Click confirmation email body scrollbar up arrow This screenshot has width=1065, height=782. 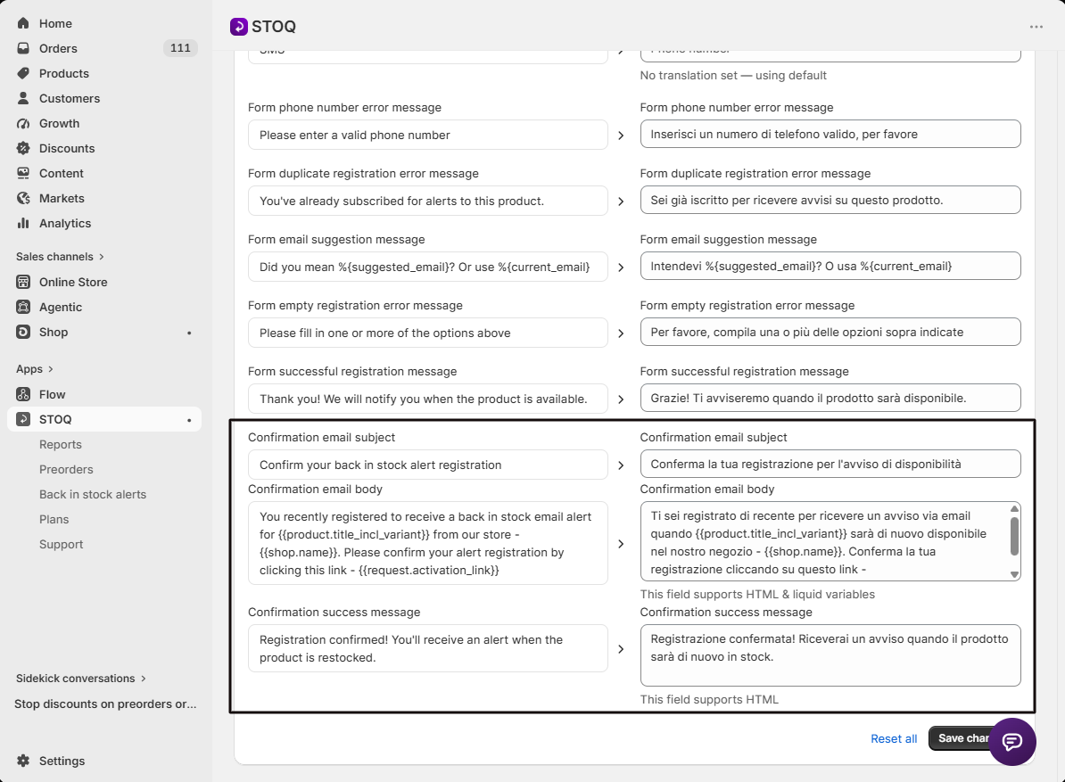tap(1014, 508)
